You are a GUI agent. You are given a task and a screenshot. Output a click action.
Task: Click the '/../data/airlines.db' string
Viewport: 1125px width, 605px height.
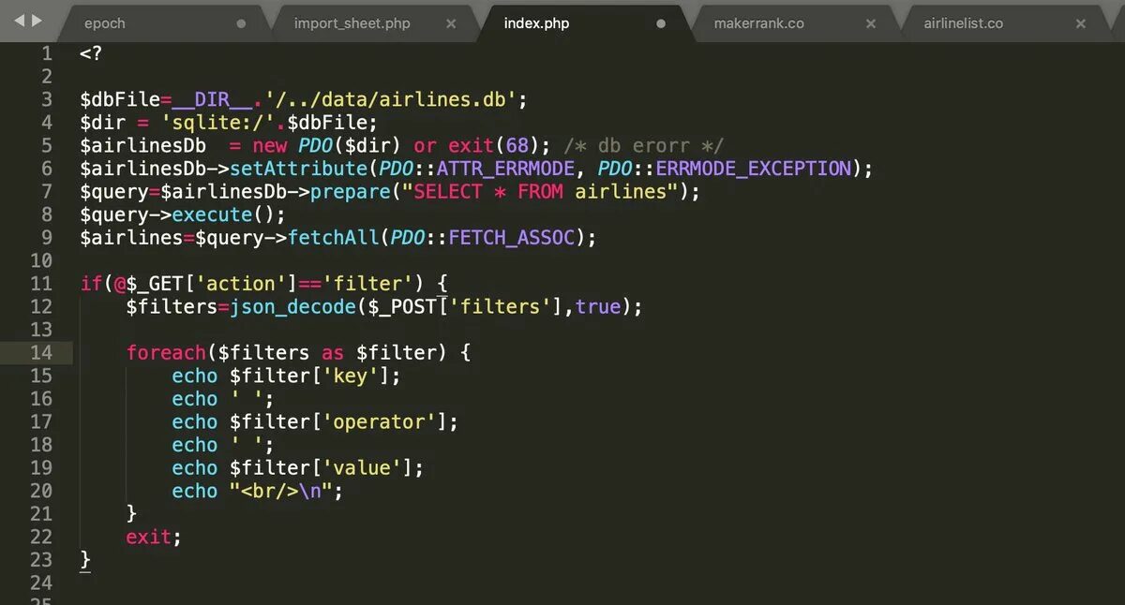click(x=390, y=99)
